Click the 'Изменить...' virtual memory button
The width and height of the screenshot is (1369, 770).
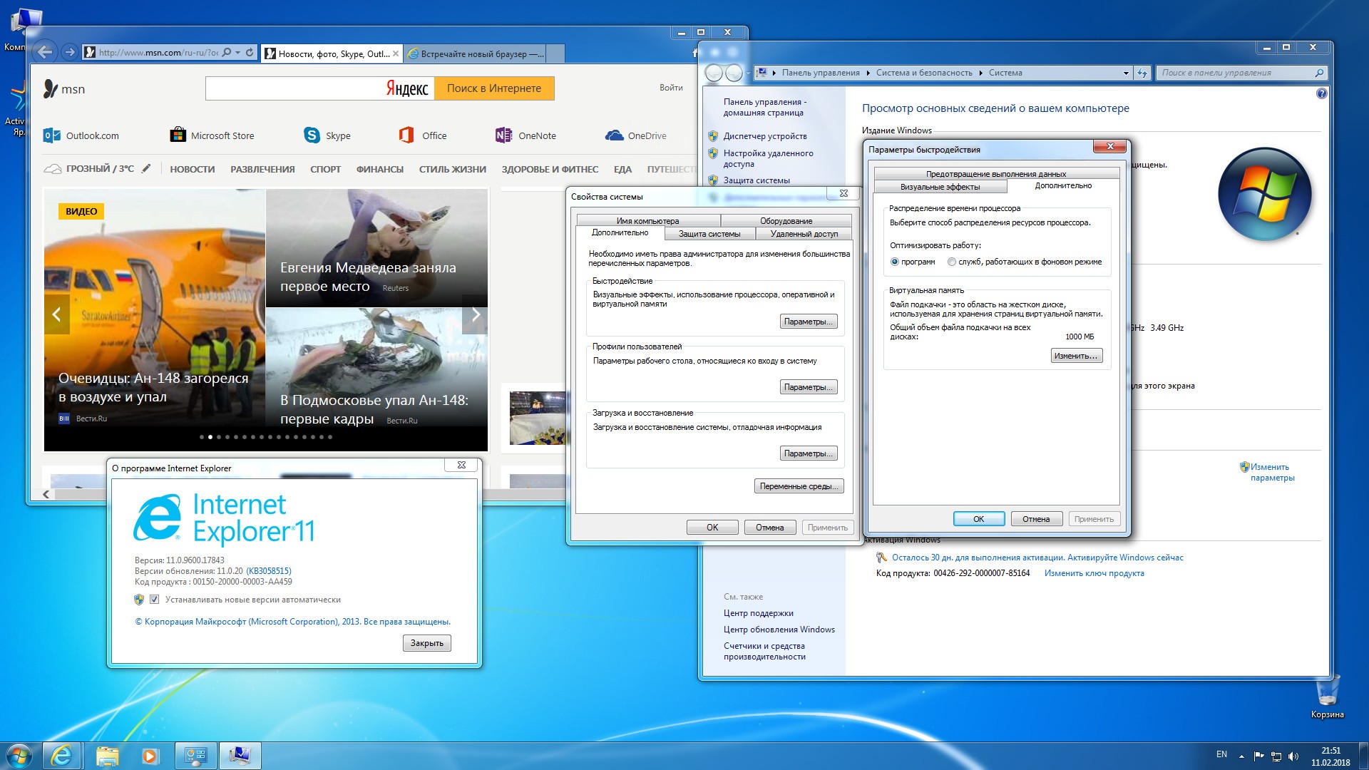[1076, 356]
